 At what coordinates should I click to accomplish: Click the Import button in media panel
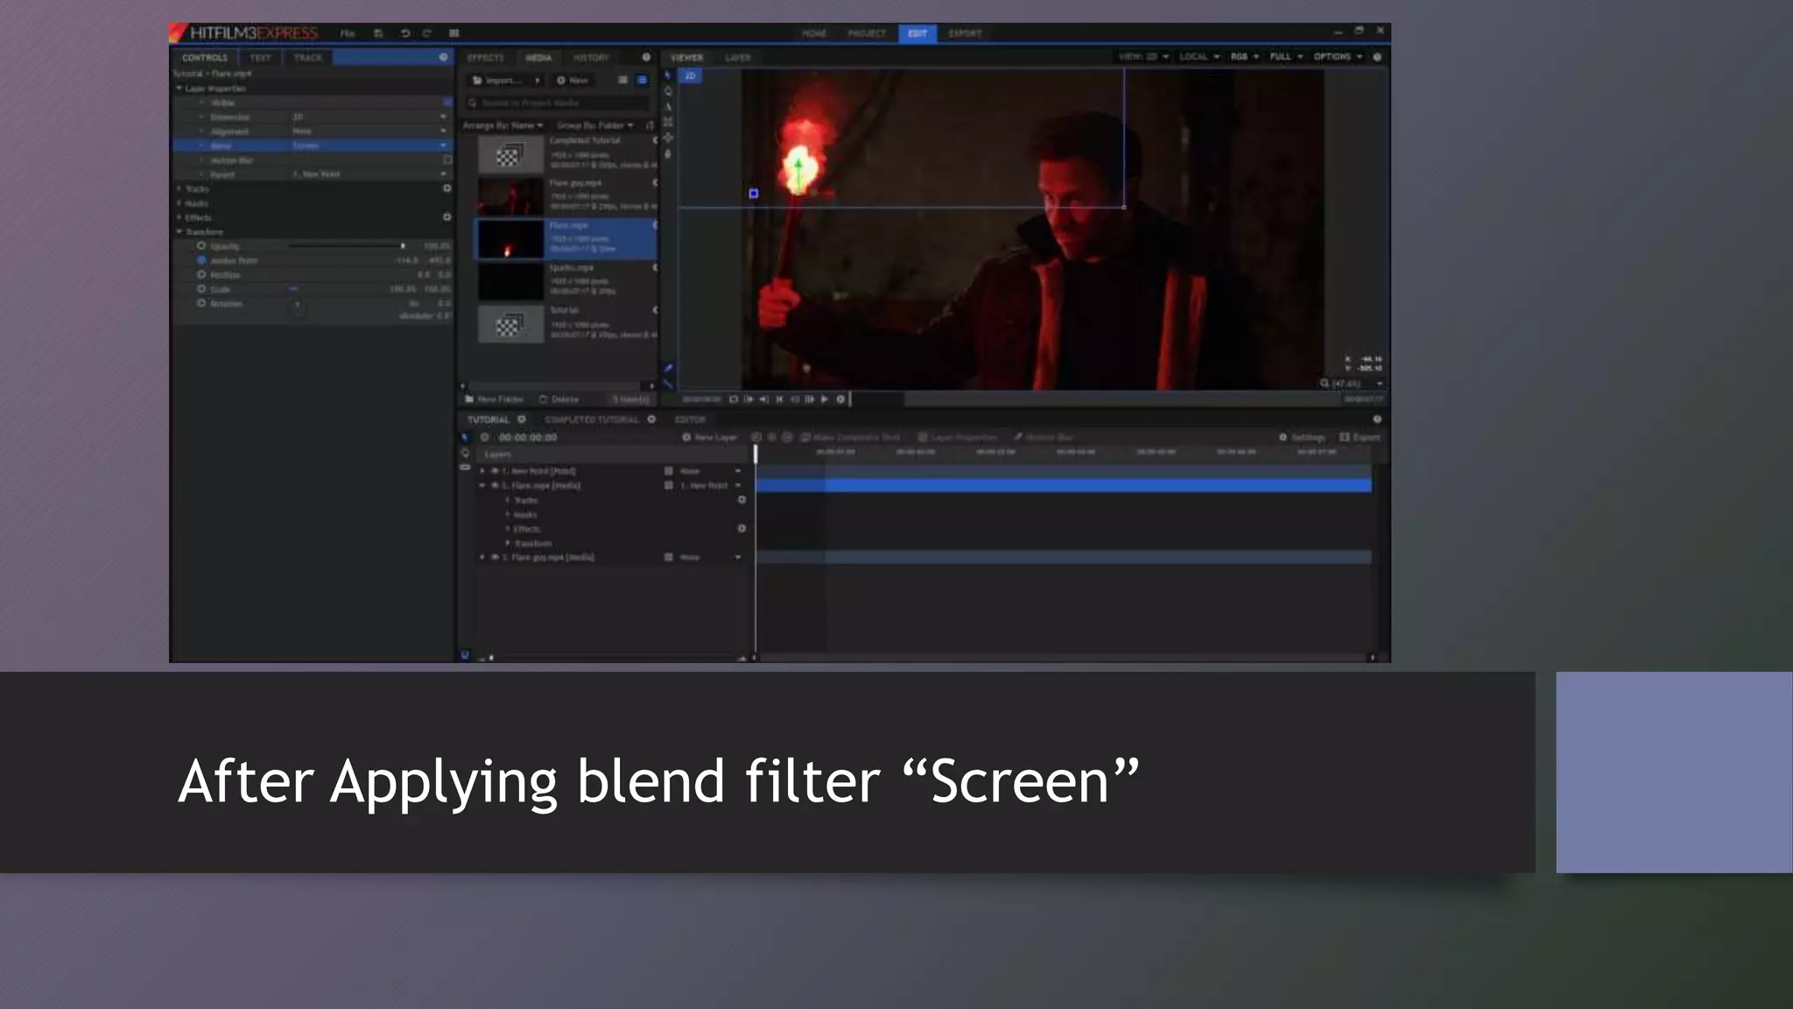500,81
